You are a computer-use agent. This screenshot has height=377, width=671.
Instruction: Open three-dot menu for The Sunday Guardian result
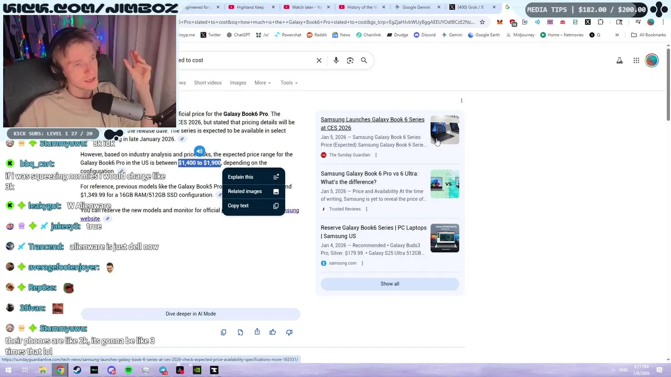coord(376,155)
